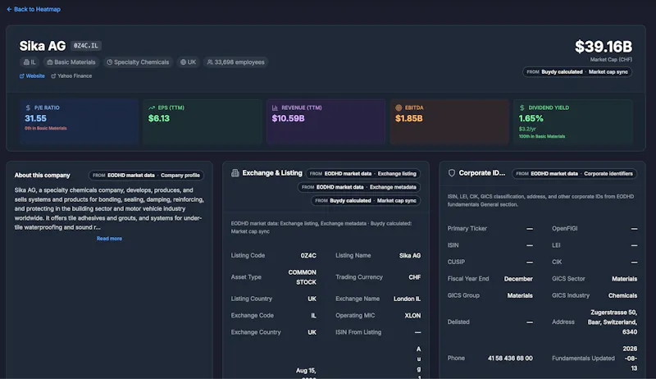Open the Yahoo Finance link
The height and width of the screenshot is (379, 656).
(71, 75)
